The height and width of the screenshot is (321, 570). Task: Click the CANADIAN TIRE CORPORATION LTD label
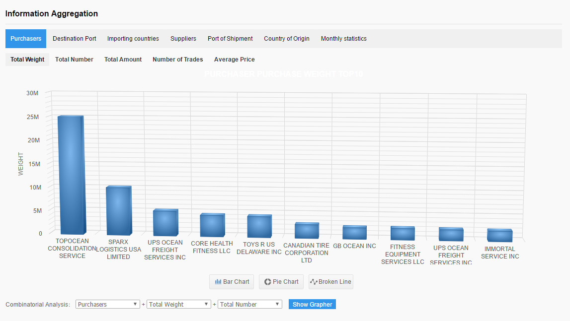[307, 253]
